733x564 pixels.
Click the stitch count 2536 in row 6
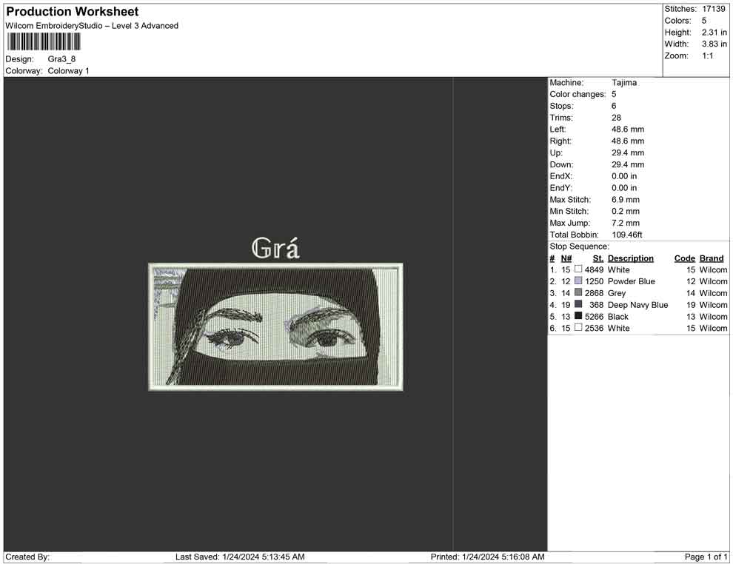point(594,328)
